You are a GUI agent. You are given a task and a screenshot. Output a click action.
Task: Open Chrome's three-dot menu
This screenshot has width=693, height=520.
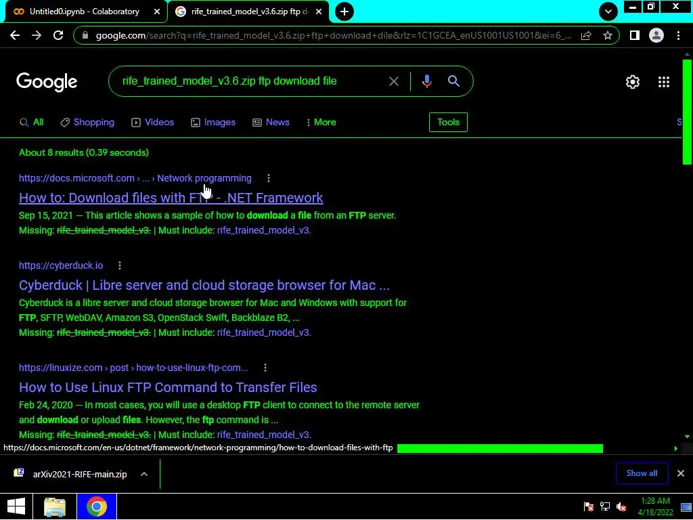pos(678,35)
